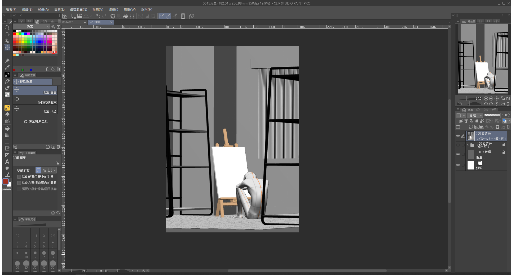Click the Scale/Rotate transform icon
Image resolution: width=511 pixels, height=275 pixels.
[132, 16]
